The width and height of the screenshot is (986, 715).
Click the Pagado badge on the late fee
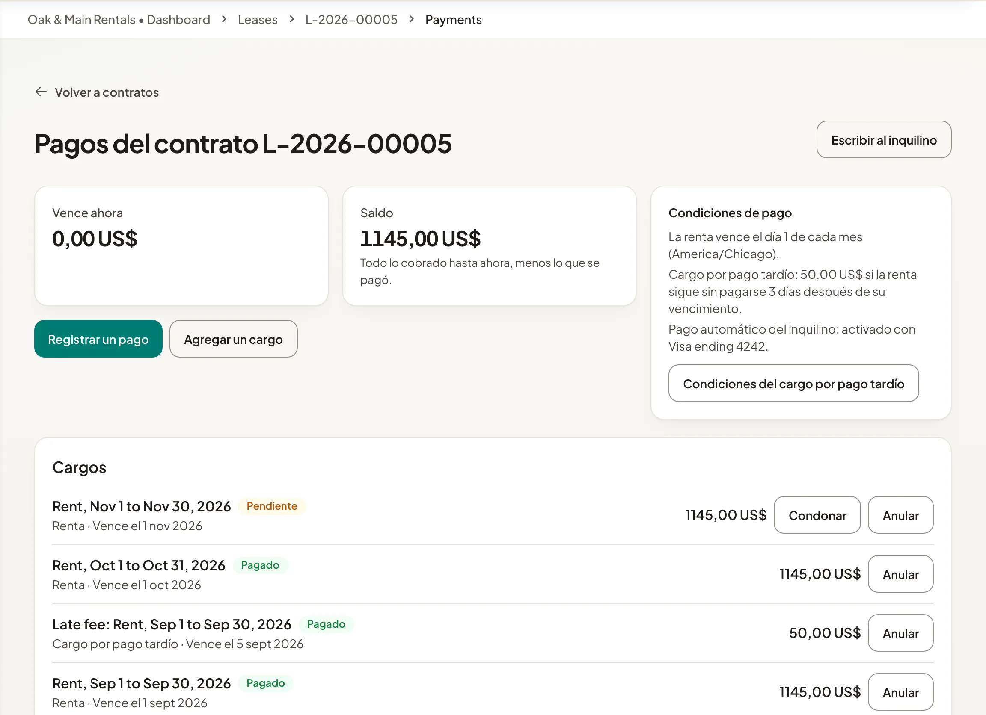click(326, 625)
